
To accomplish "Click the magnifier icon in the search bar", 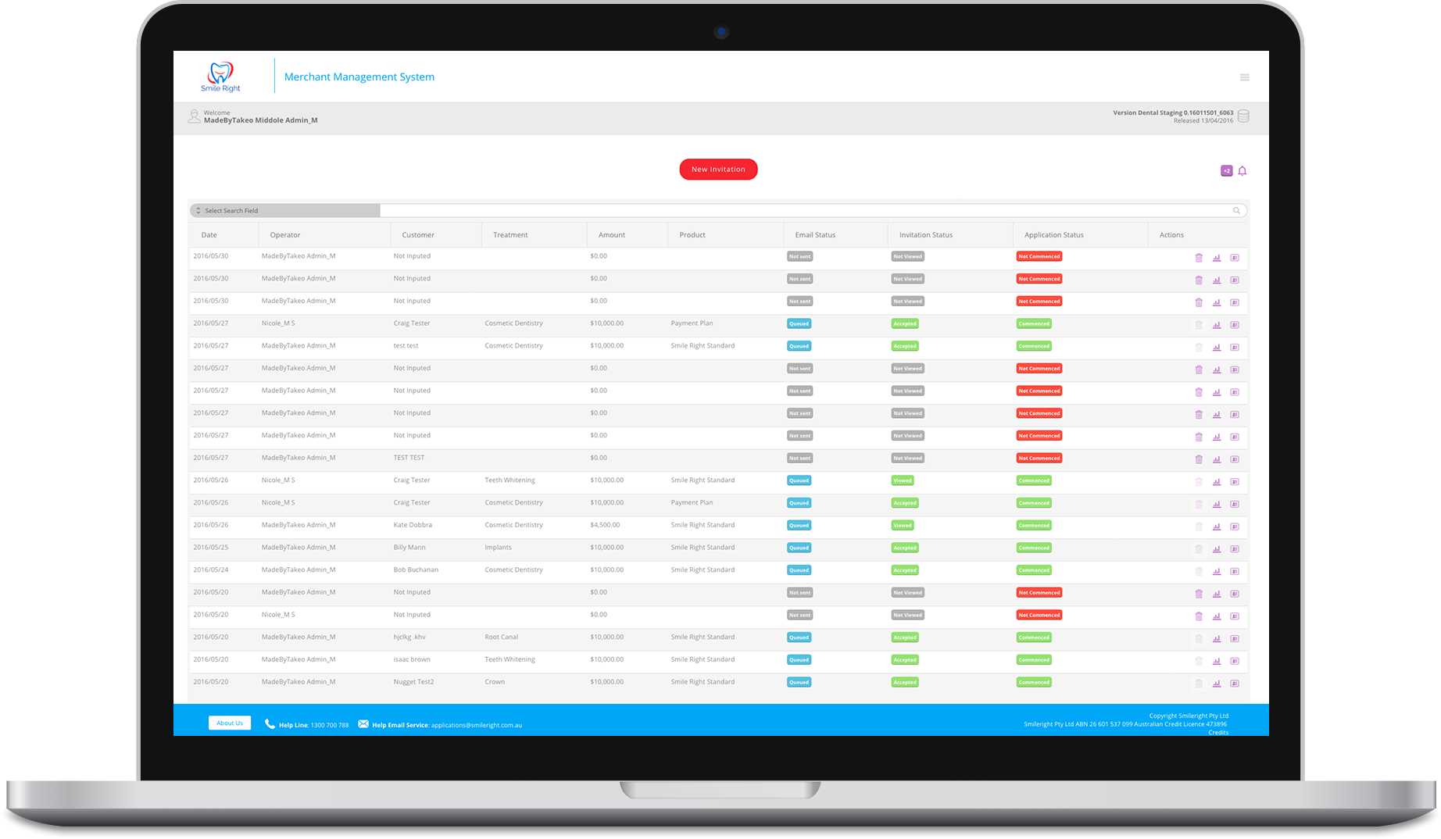I will pos(1236,211).
